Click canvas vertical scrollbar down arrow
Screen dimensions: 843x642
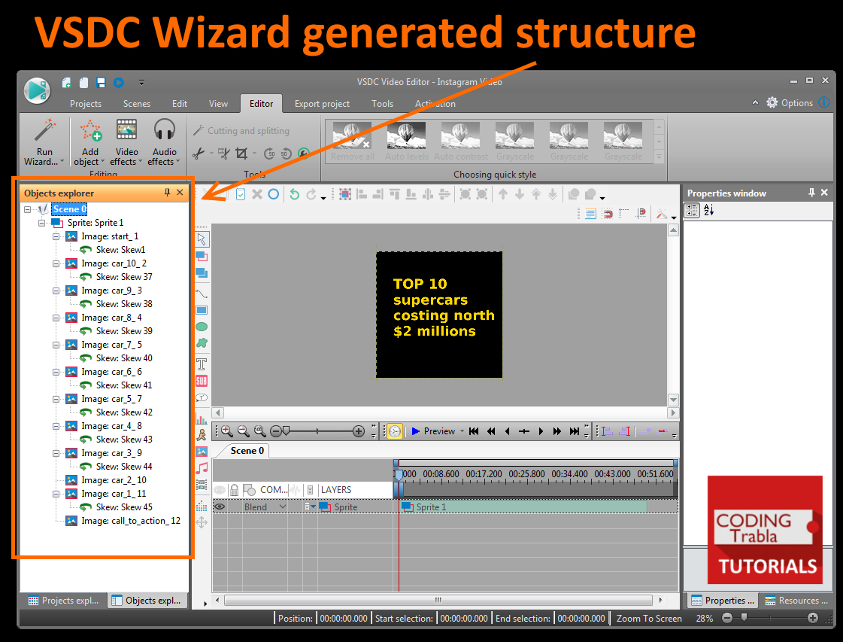(673, 400)
